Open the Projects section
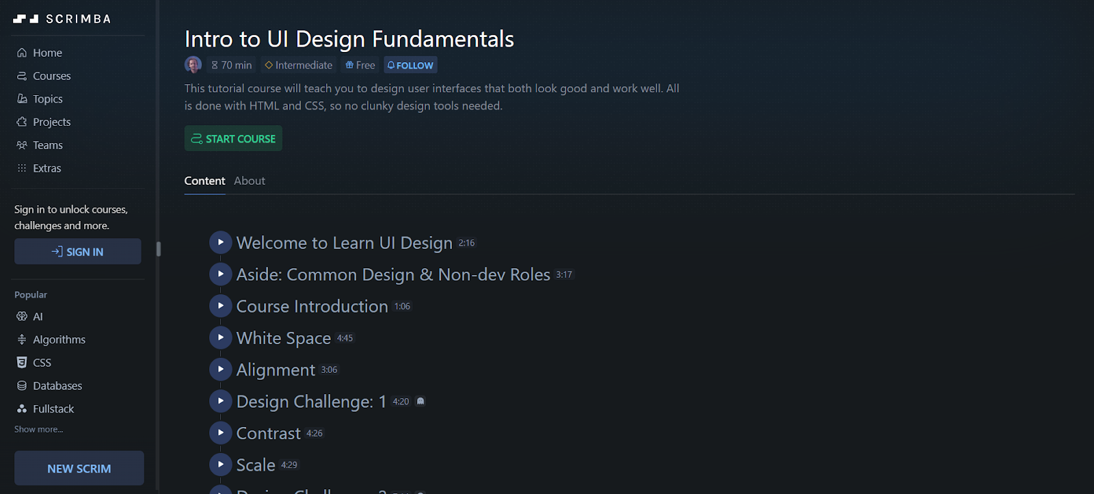 coord(51,122)
